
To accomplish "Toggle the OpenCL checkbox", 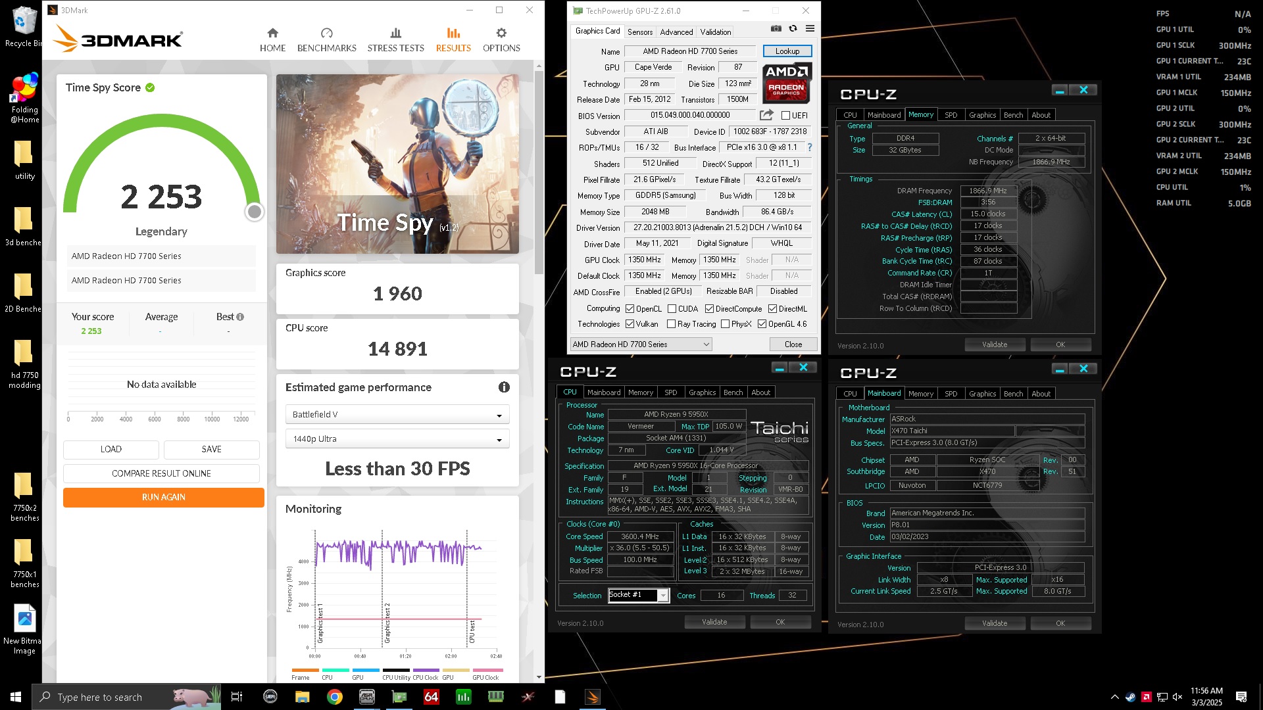I will pyautogui.click(x=630, y=308).
